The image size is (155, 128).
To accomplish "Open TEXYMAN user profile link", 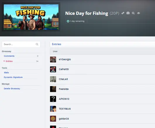I will point(65,109).
